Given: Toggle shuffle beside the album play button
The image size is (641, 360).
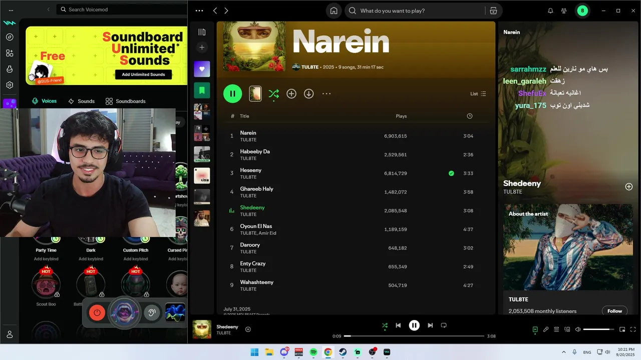Looking at the screenshot, I should [x=273, y=93].
